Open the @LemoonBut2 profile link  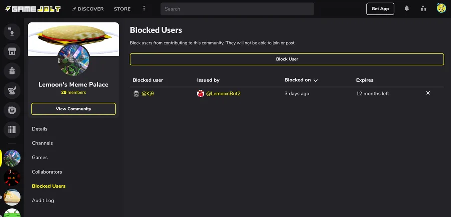tap(223, 94)
